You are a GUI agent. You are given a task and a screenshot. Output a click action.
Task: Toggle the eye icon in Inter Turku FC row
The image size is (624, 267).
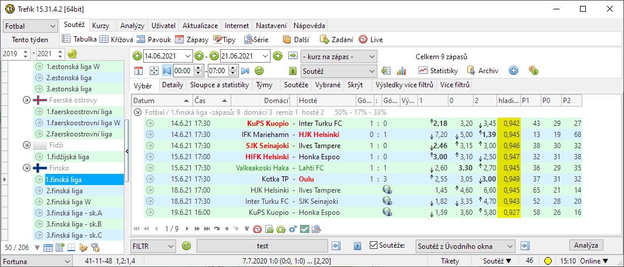click(x=387, y=201)
